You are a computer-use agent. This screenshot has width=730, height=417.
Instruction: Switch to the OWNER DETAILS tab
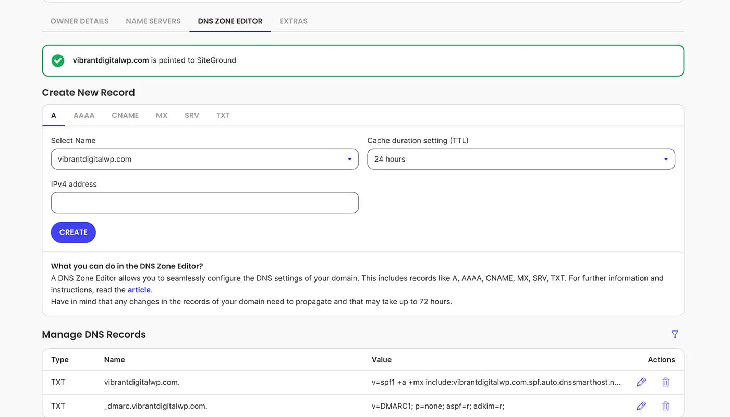[79, 21]
